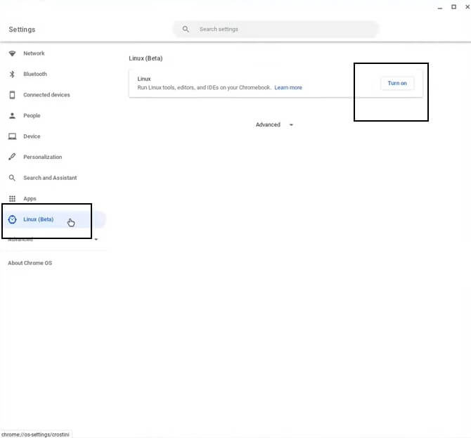The width and height of the screenshot is (471, 438).
Task: Select the Connected devices phone icon
Action: (12, 95)
